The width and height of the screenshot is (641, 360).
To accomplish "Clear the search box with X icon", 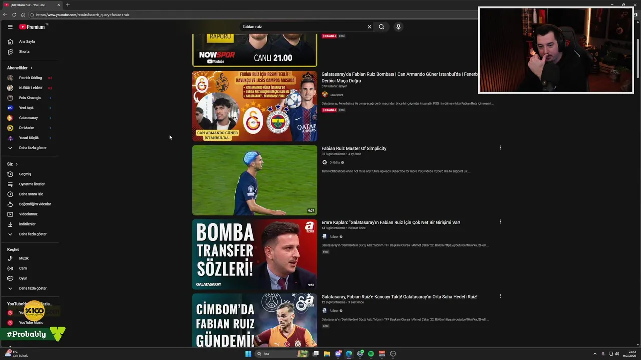I will [x=369, y=27].
